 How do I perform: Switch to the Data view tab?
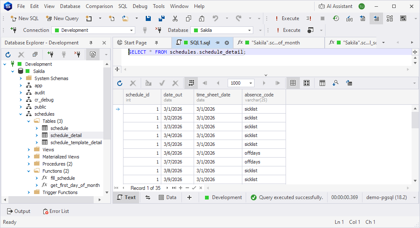click(x=168, y=197)
